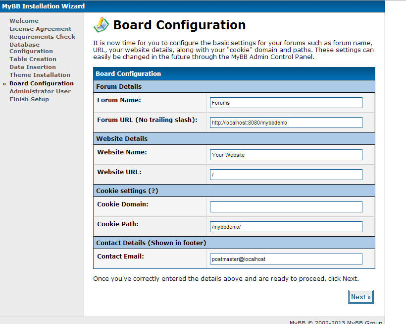Click the Website URL input box
The width and height of the screenshot is (406, 324).
point(286,175)
